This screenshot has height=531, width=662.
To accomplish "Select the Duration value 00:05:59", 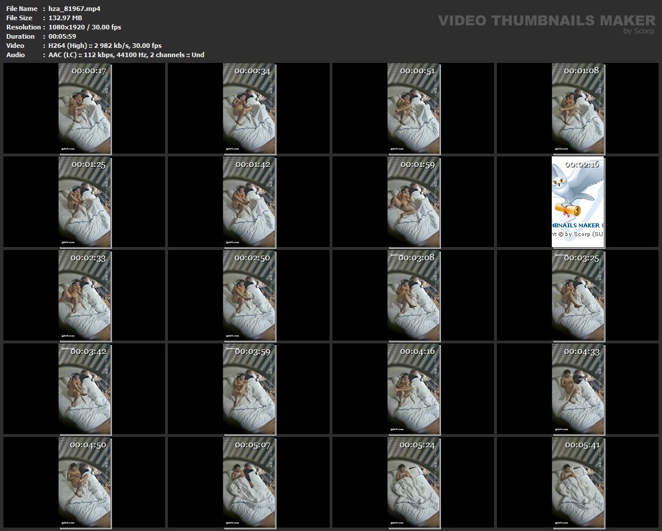I will coord(62,36).
